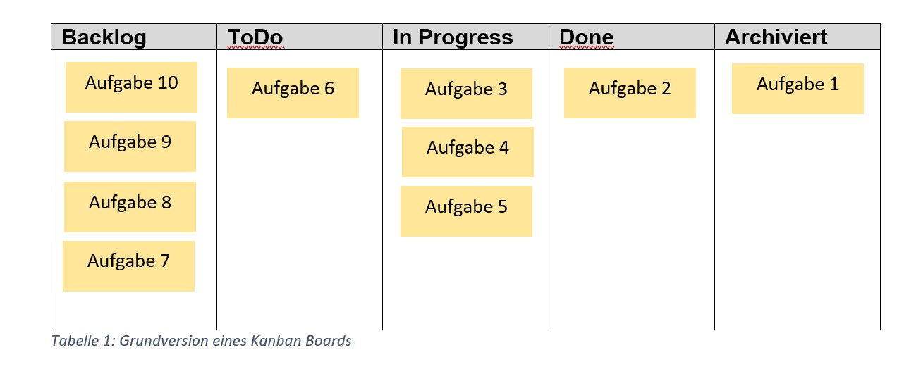Select the Aufgabe 10 card
This screenshot has height=374, width=916.
pos(131,87)
